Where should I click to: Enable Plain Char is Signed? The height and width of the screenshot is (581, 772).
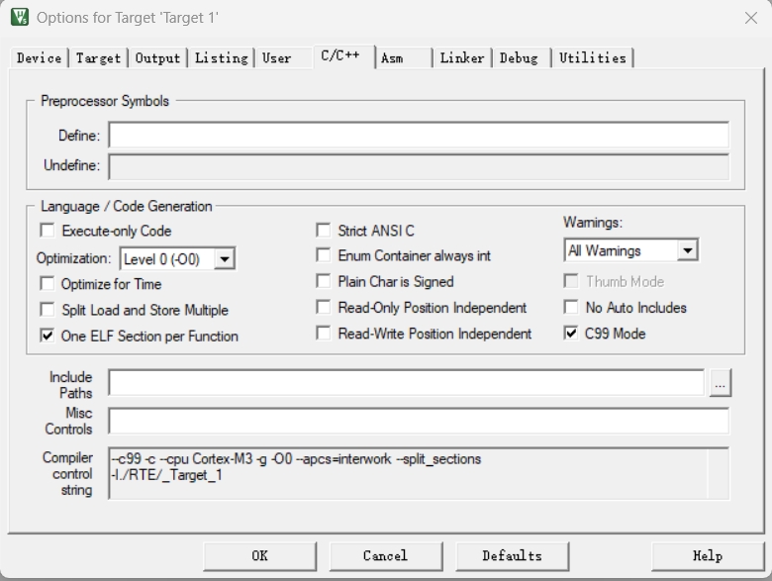[x=323, y=281]
